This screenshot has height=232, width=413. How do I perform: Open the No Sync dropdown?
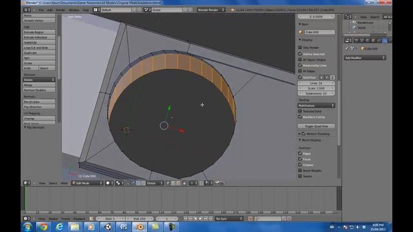[228, 218]
